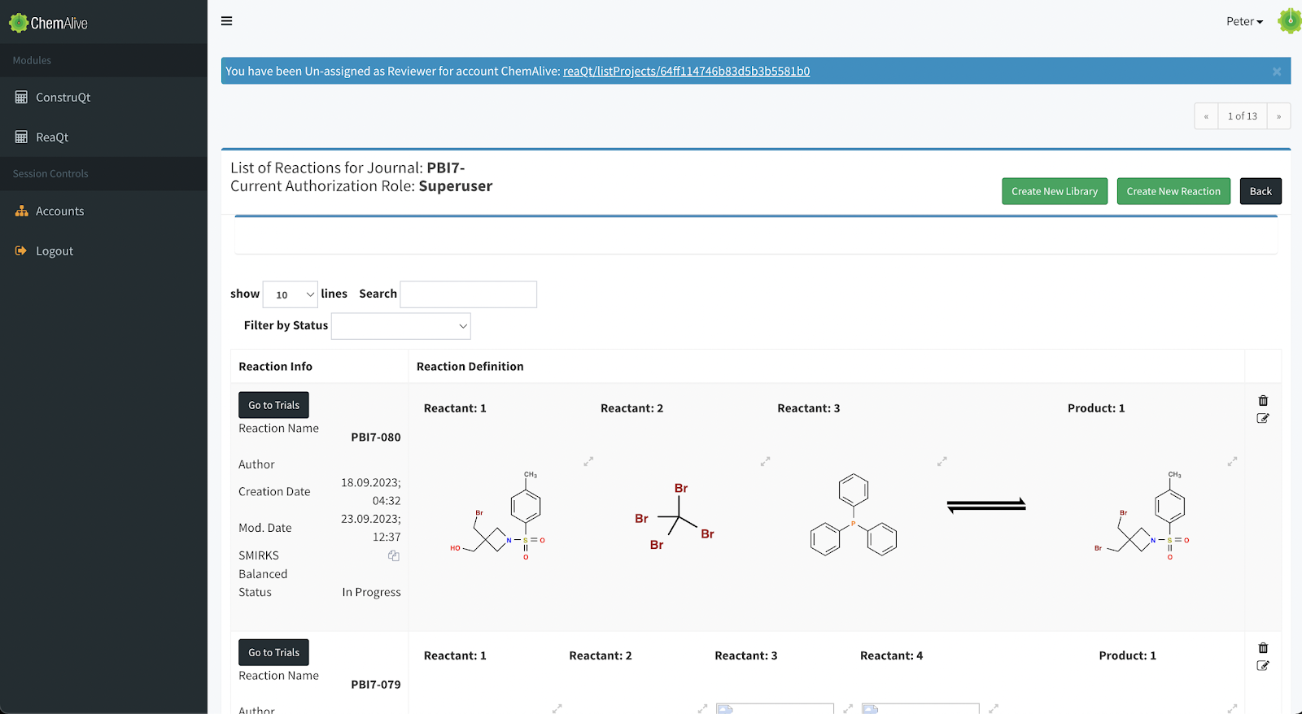Edit reaction PBI7-080 with pencil icon
Image resolution: width=1302 pixels, height=714 pixels.
[1263, 419]
